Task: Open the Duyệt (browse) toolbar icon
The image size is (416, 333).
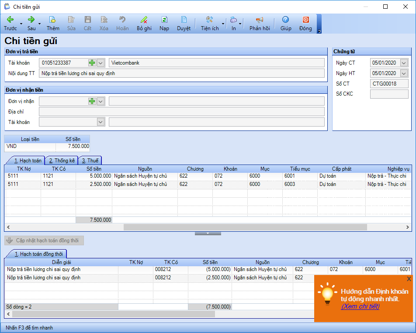Action: pyautogui.click(x=184, y=20)
